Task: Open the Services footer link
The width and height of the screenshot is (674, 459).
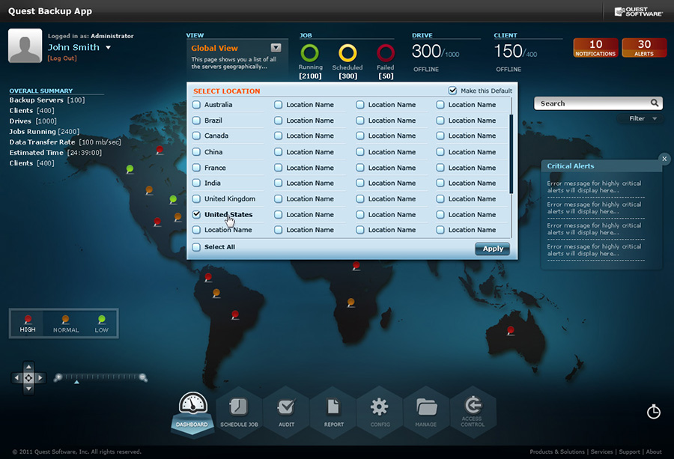Action: click(601, 452)
